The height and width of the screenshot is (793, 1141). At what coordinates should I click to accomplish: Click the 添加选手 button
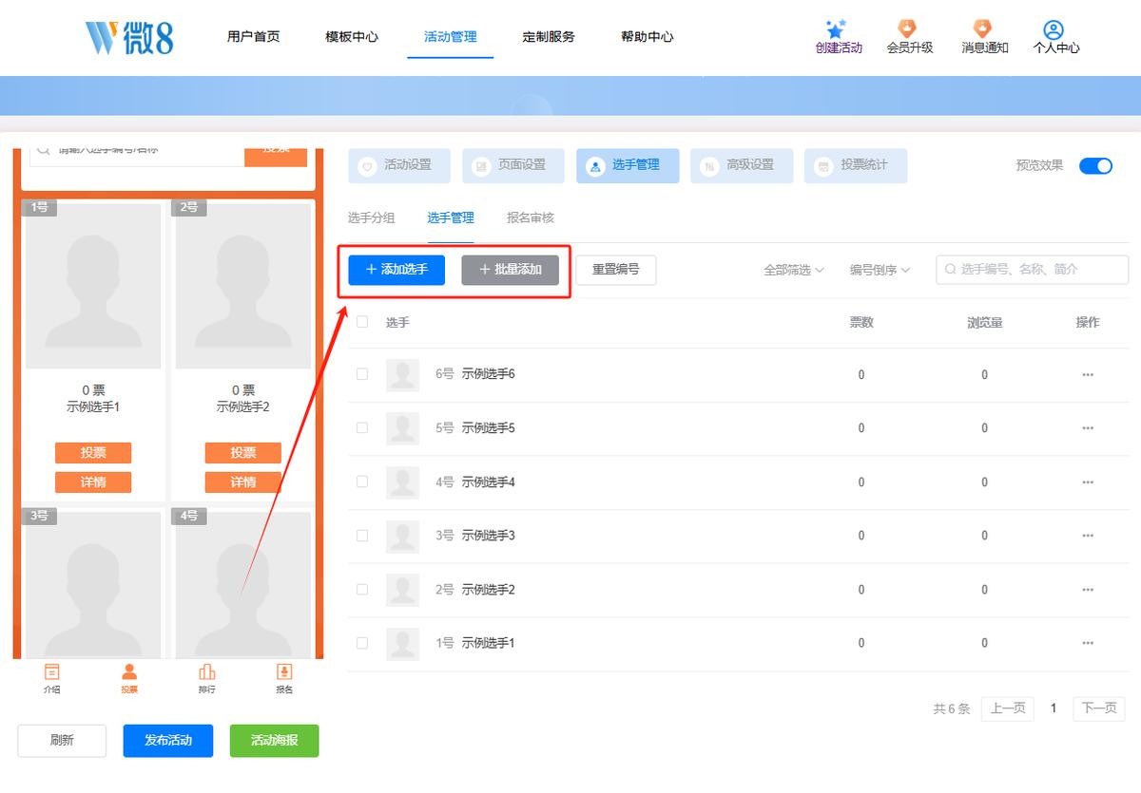coord(396,270)
